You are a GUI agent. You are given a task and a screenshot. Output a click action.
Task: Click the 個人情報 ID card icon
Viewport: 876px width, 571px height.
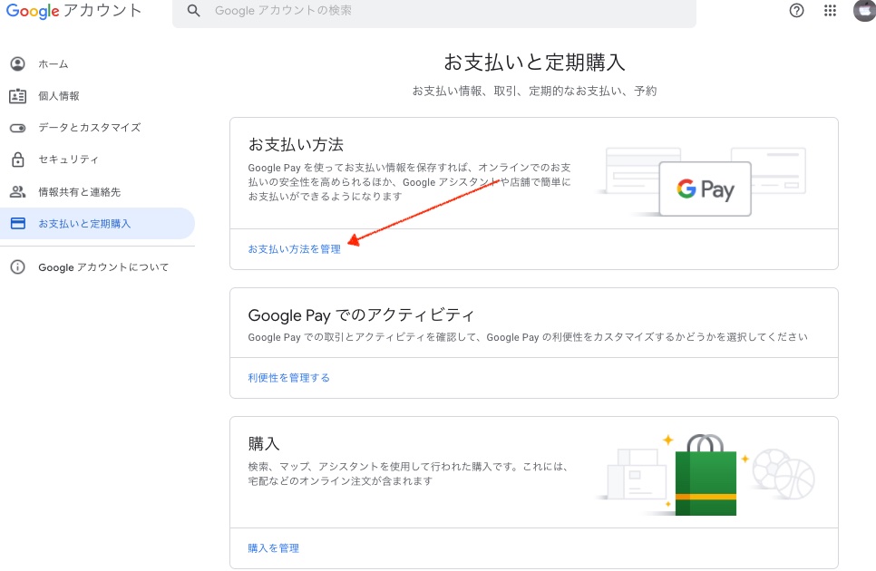click(18, 96)
